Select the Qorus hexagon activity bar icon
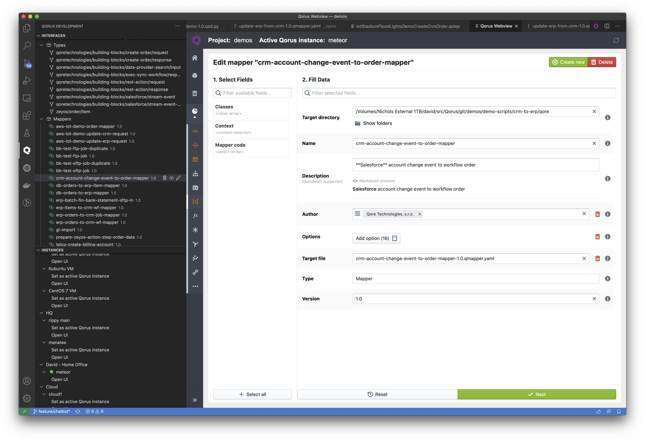 point(27,150)
